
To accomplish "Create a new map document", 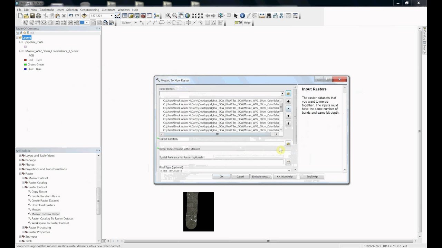I will tap(20, 16).
